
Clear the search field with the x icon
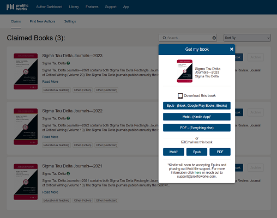point(214,38)
